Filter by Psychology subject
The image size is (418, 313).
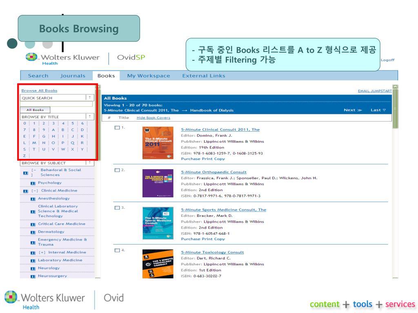[49, 183]
